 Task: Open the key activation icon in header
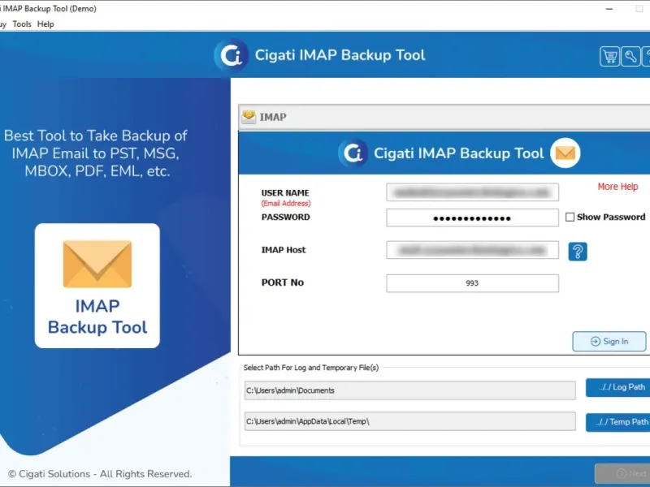(630, 56)
